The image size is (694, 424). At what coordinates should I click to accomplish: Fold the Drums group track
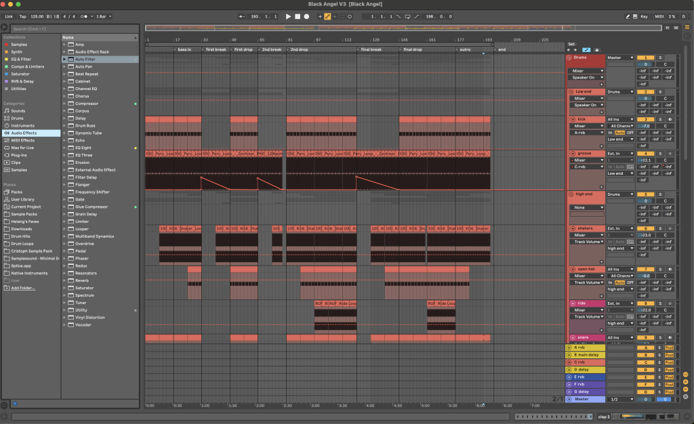tap(571, 58)
